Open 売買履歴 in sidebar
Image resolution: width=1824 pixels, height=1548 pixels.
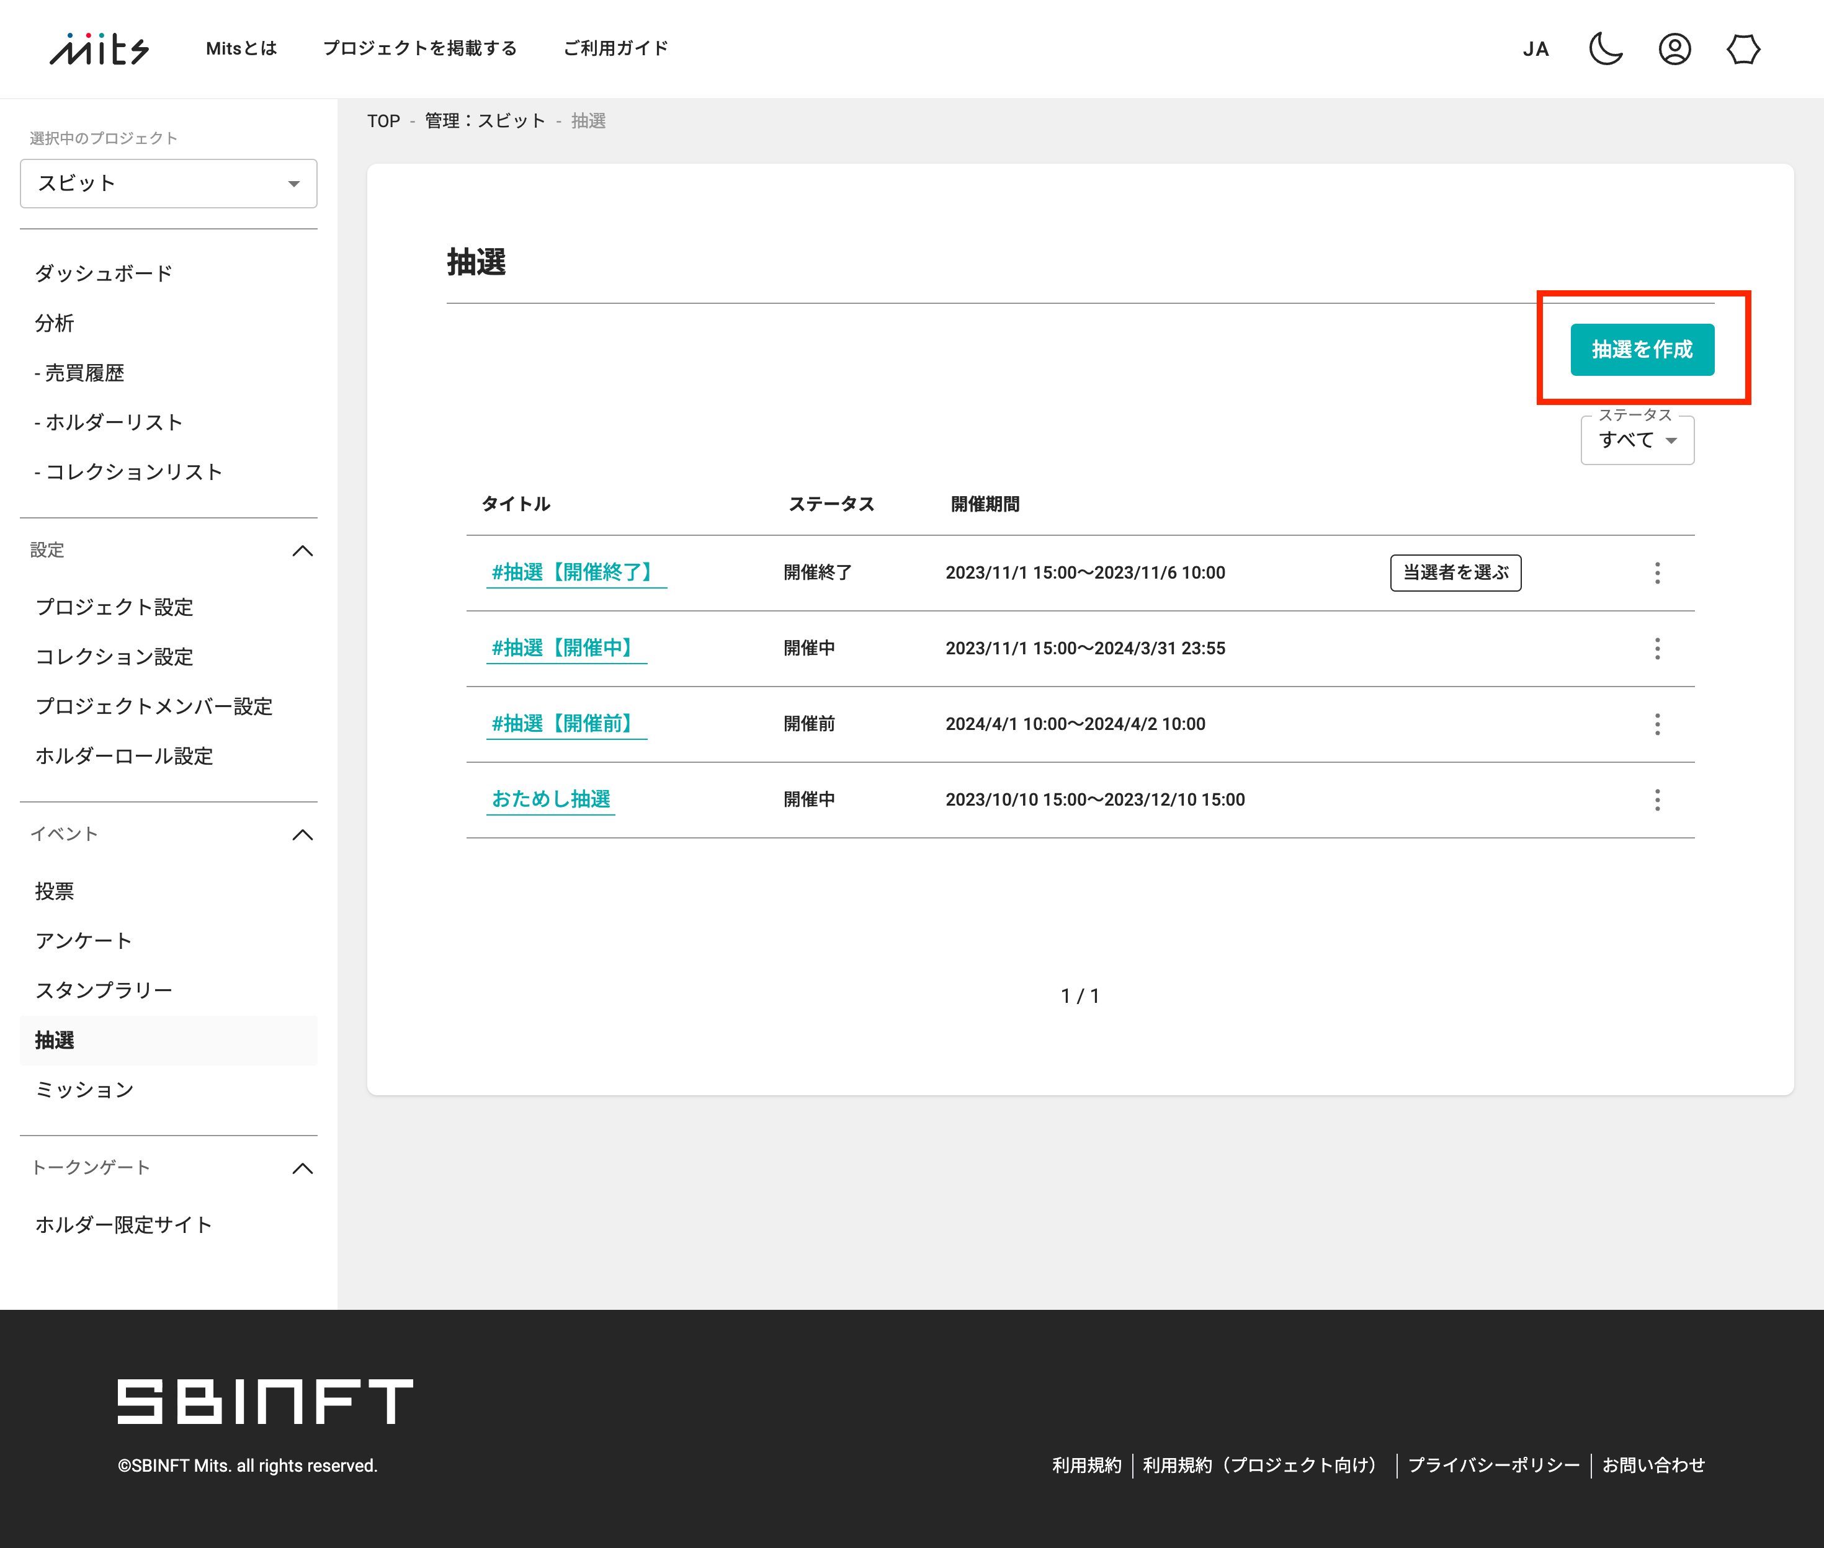pos(79,373)
